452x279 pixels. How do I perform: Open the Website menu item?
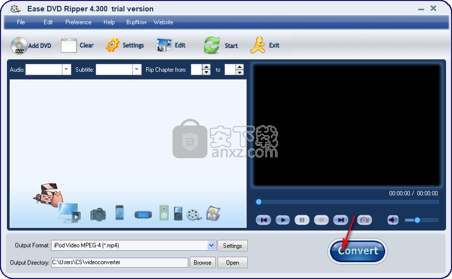[163, 22]
